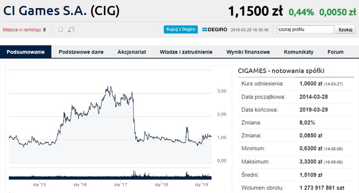359x193 pixels.
Task: Select the Wyniki finansowe tab
Action: tap(248, 52)
